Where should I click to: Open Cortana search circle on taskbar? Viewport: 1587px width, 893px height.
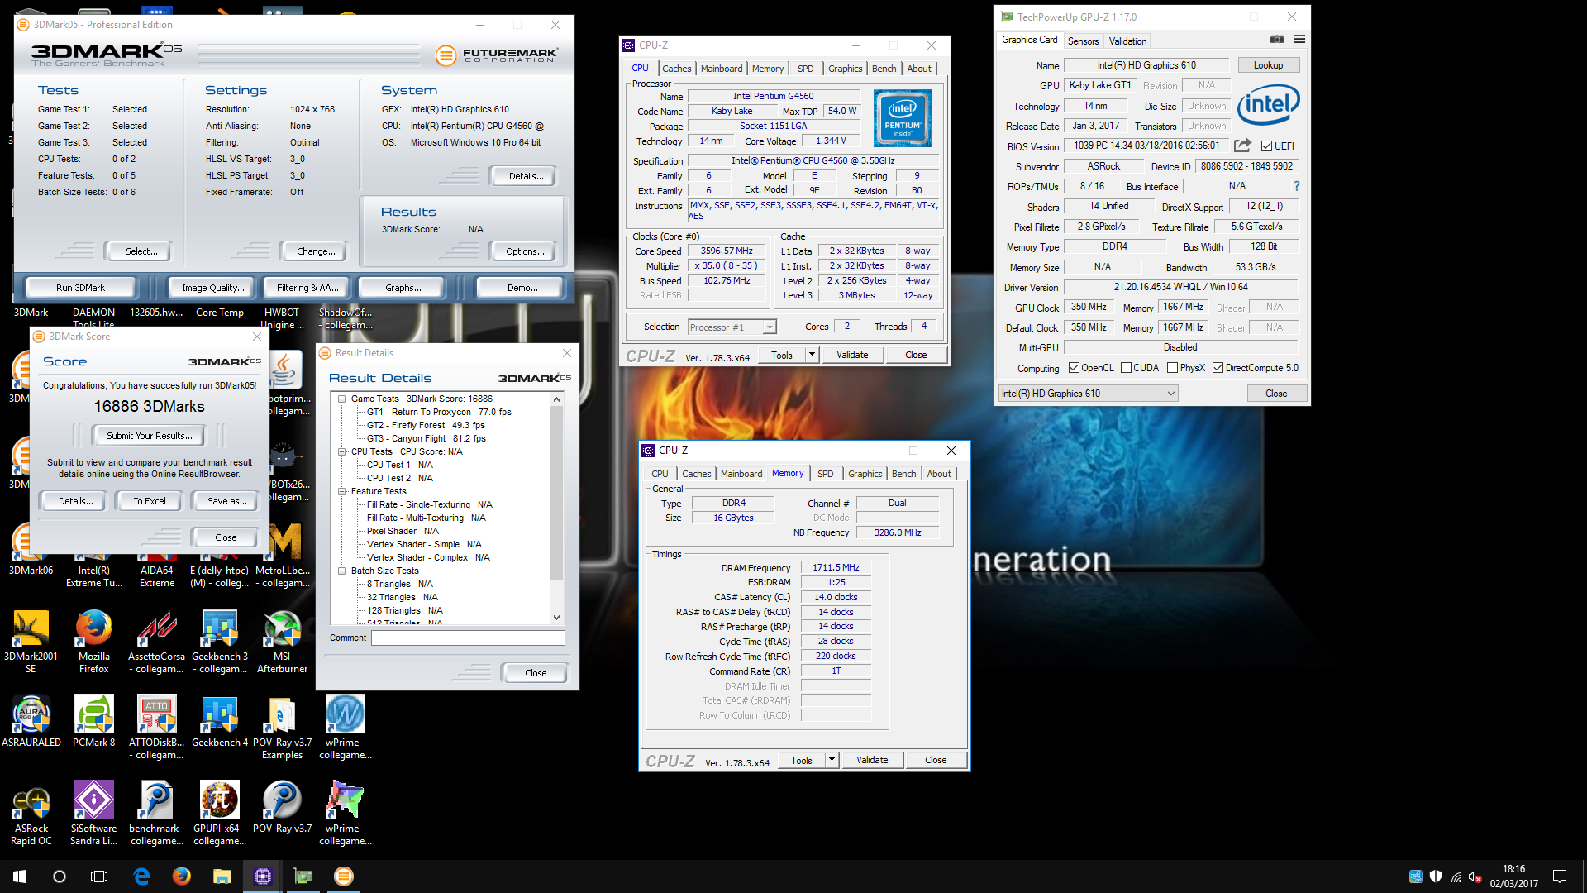click(60, 876)
